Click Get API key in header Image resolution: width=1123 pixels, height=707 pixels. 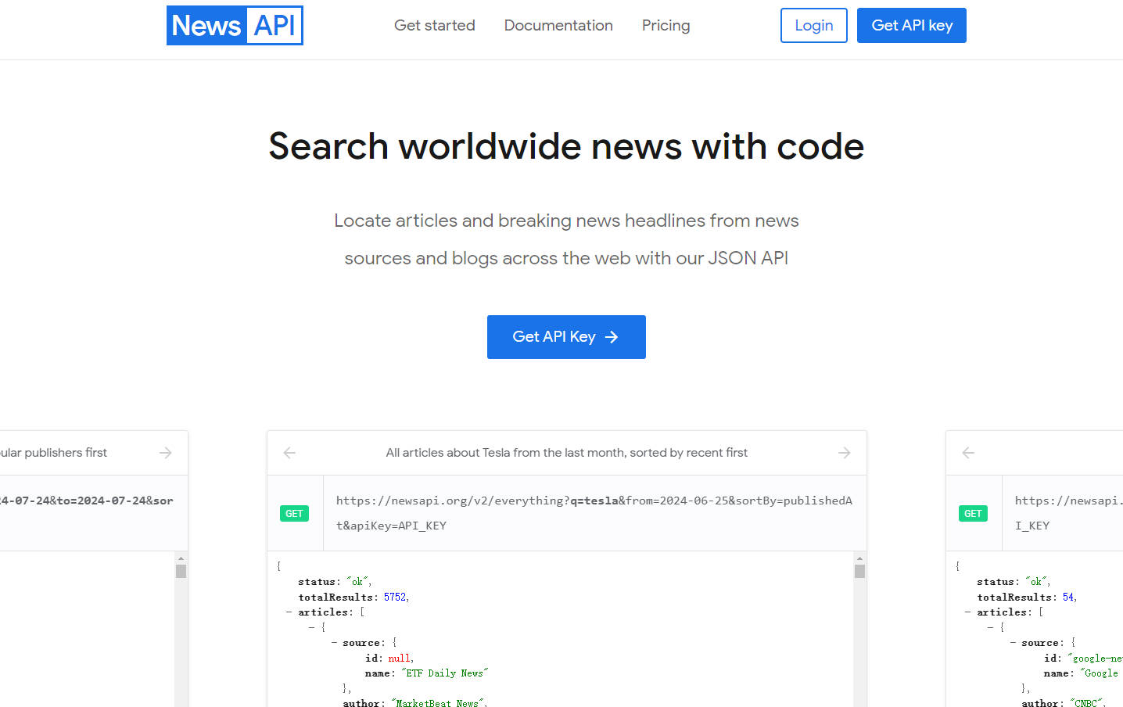(912, 25)
